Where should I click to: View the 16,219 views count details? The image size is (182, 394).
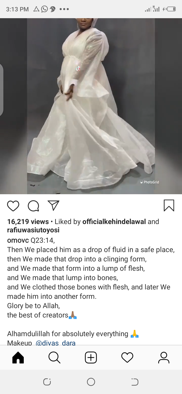[28, 222]
